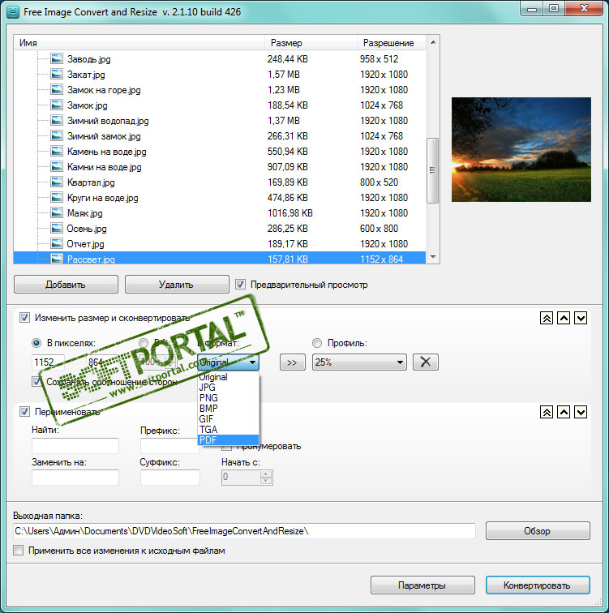Uncheck Изменить размер и сконвертировать

(x=24, y=318)
